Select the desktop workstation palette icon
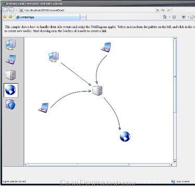Screen dimensions: 195x187 (10, 45)
